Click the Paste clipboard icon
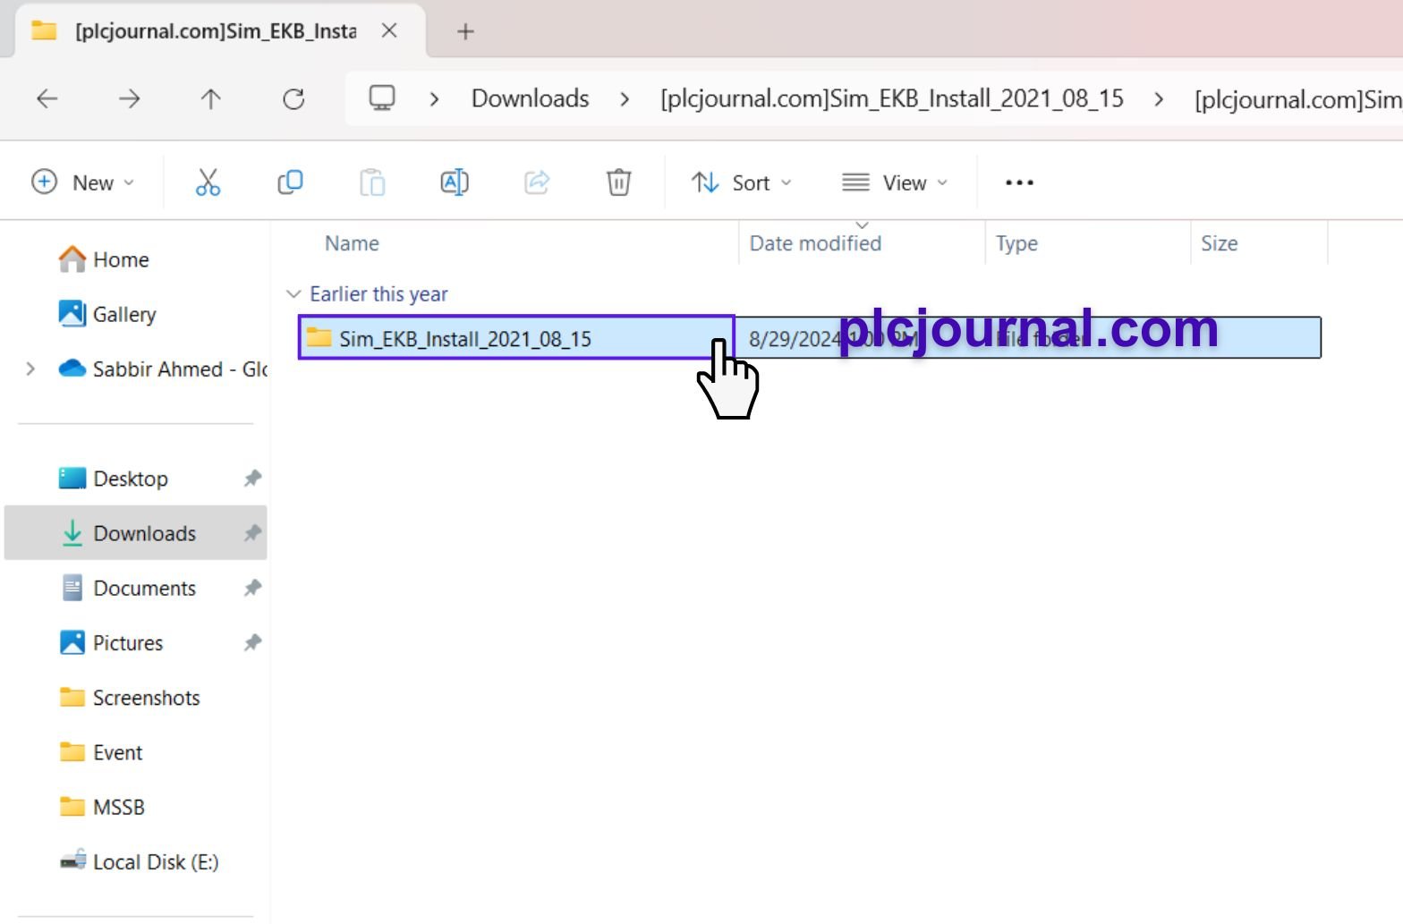Screen dimensions: 1403x924 point(372,182)
